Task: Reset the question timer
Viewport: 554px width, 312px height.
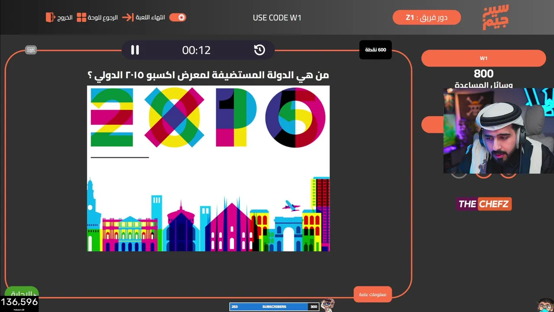Action: [259, 50]
